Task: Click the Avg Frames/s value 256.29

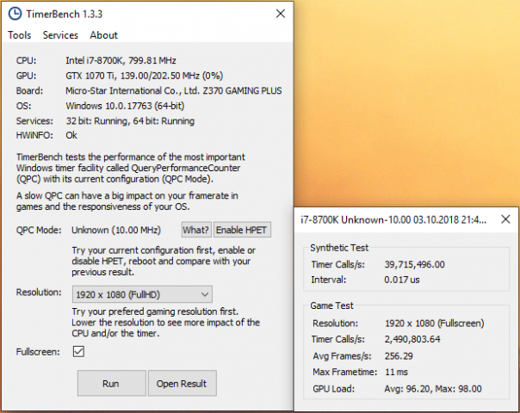Action: (400, 355)
